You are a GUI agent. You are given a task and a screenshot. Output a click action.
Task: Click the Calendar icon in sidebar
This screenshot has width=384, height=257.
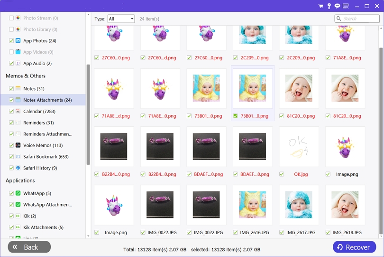(18, 112)
